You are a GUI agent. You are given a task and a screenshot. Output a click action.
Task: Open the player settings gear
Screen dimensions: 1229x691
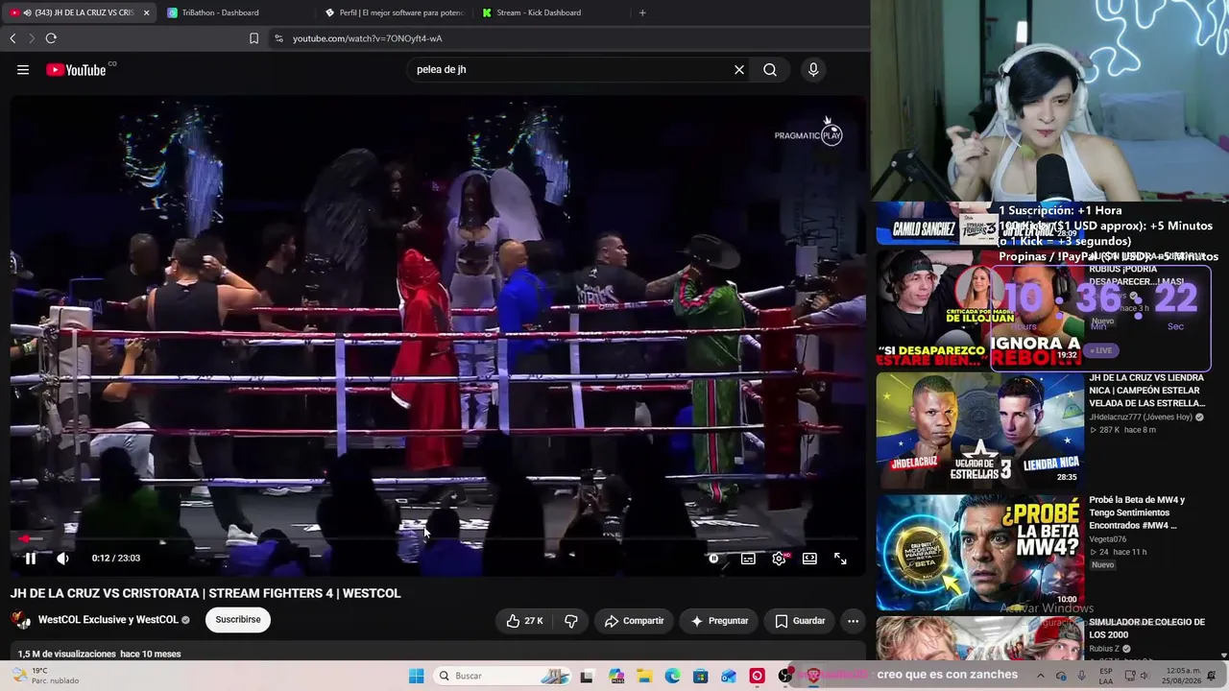tap(779, 559)
